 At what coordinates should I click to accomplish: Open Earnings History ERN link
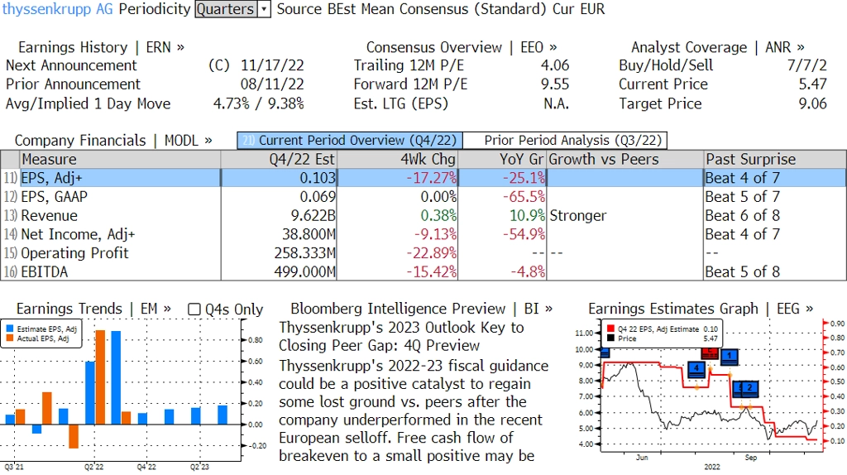point(101,47)
